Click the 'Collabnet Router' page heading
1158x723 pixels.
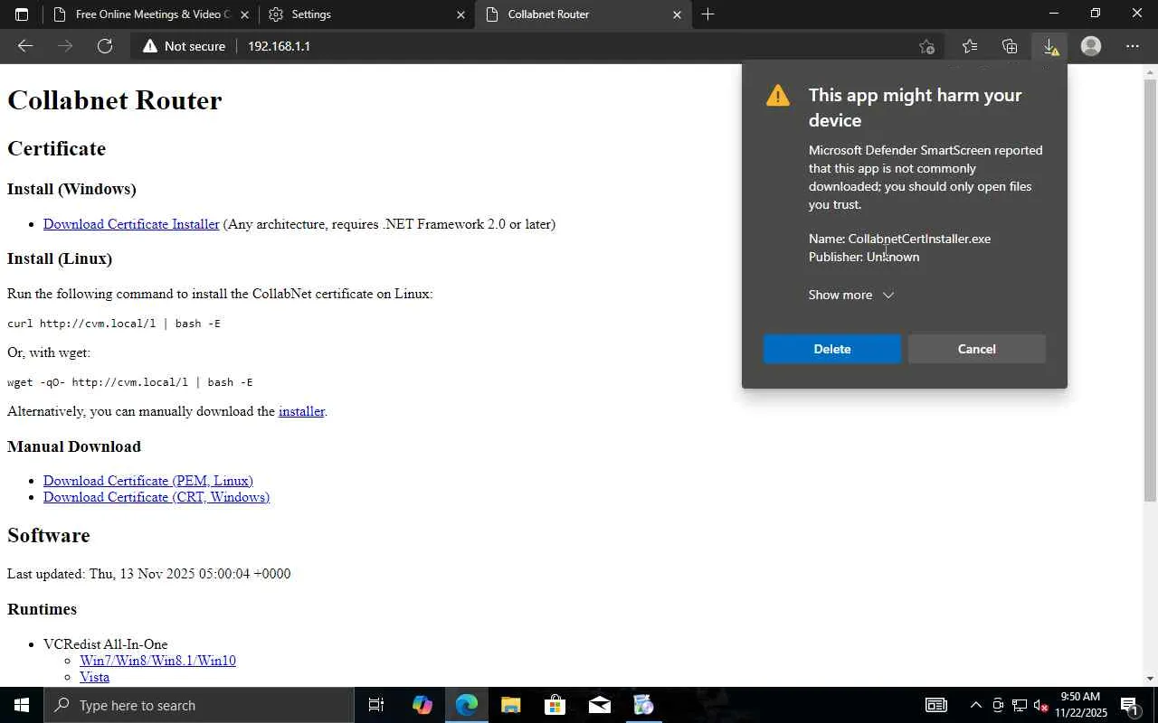115,100
